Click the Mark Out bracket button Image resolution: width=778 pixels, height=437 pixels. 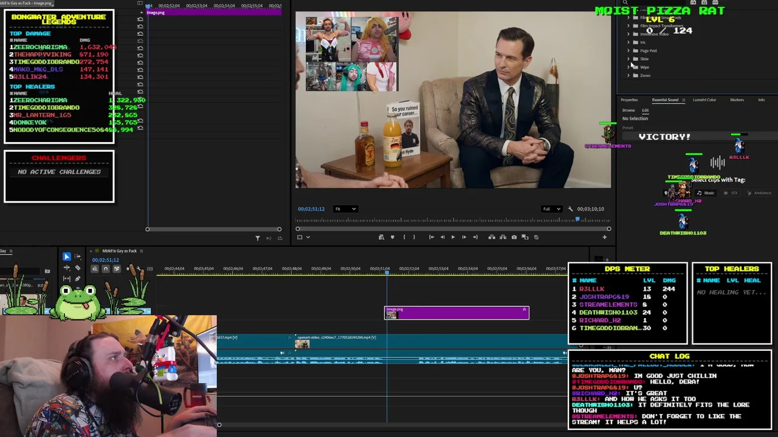(414, 237)
